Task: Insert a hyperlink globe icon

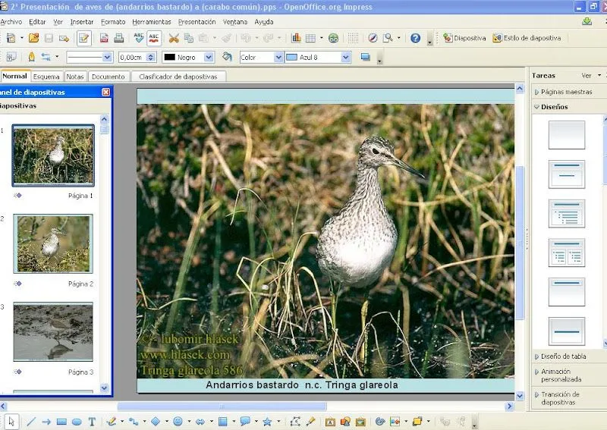Action: (333, 38)
